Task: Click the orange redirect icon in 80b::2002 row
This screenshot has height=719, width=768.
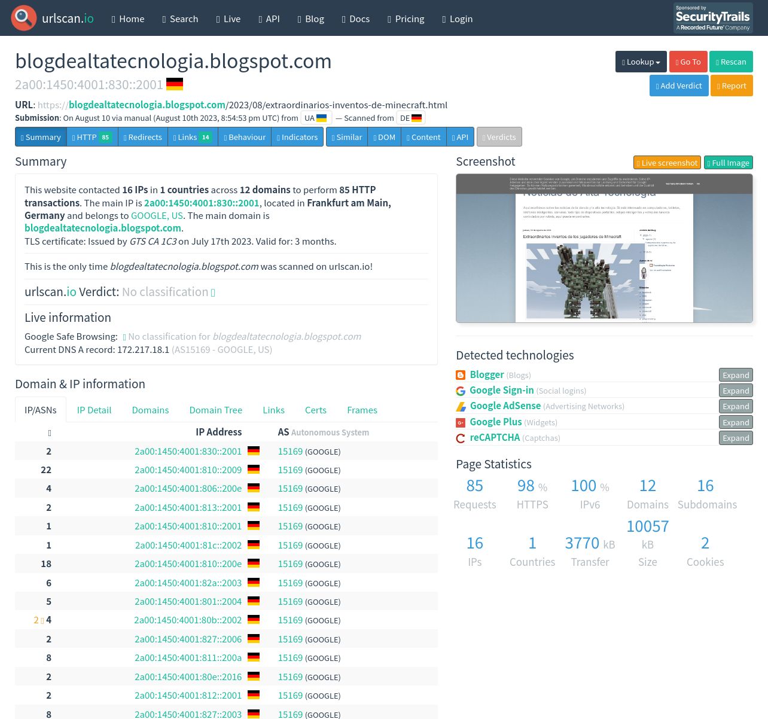Action: coord(42,620)
